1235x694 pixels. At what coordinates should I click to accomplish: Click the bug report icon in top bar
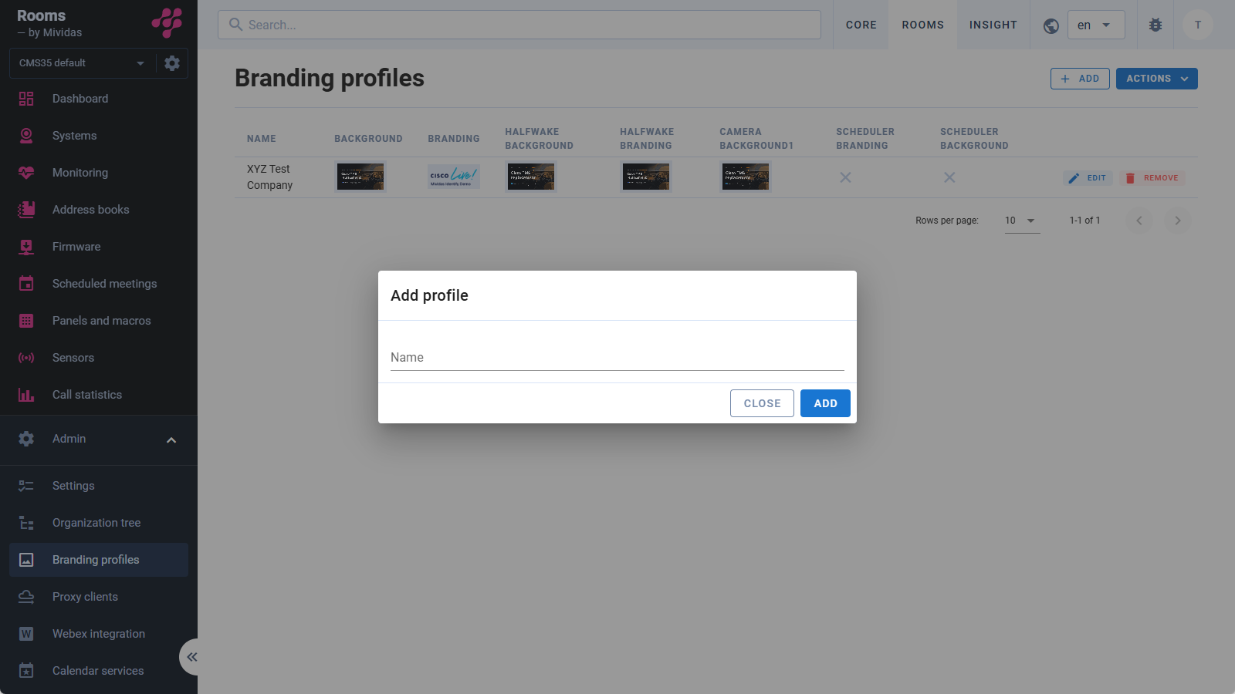(1155, 25)
